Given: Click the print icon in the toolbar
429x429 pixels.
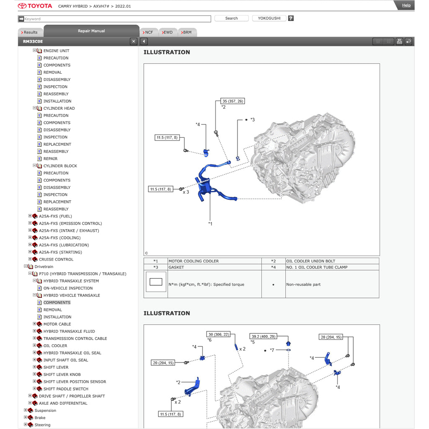Looking at the screenshot, I should click(399, 41).
